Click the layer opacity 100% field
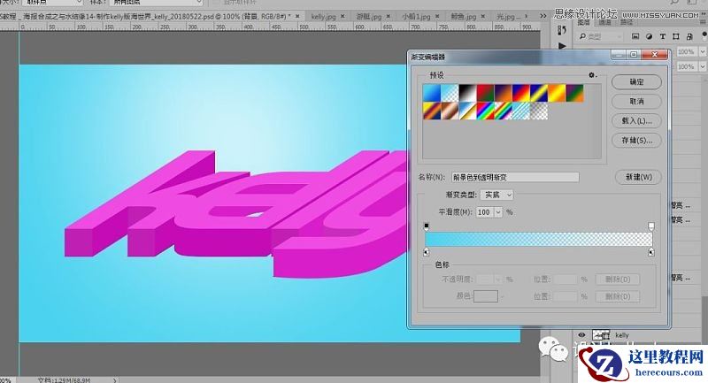Viewport: 708px width, 383px height. [687, 52]
